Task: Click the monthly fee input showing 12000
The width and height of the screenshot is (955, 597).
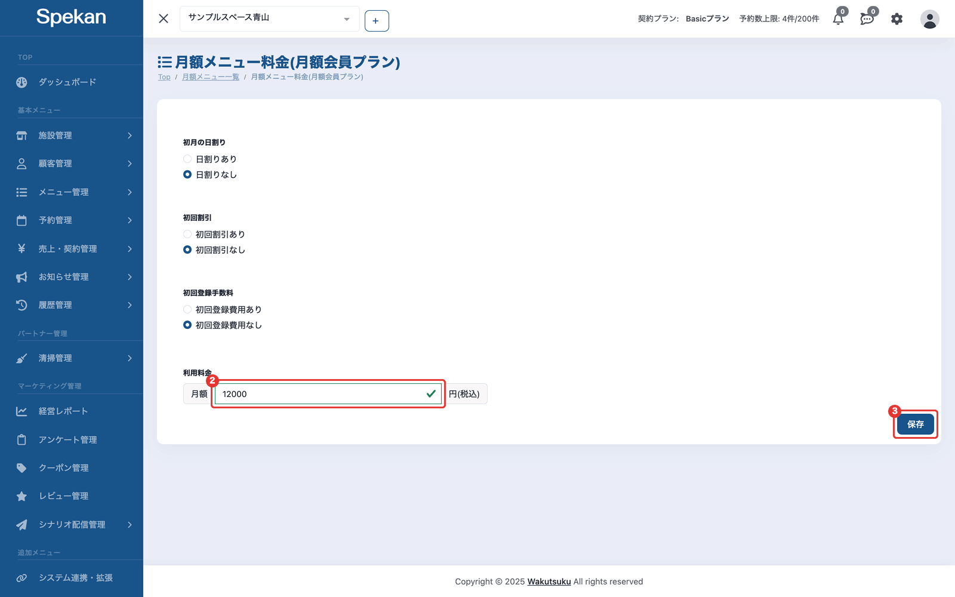Action: tap(328, 394)
